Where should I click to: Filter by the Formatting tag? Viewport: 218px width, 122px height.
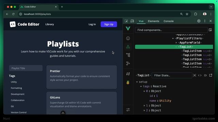16,88
